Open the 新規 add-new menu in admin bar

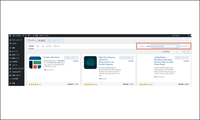[x=35, y=35]
